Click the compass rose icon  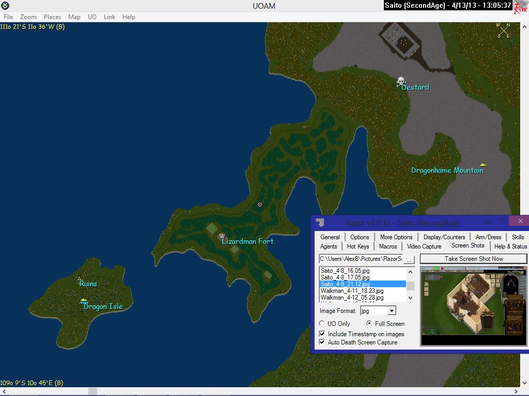point(504,30)
